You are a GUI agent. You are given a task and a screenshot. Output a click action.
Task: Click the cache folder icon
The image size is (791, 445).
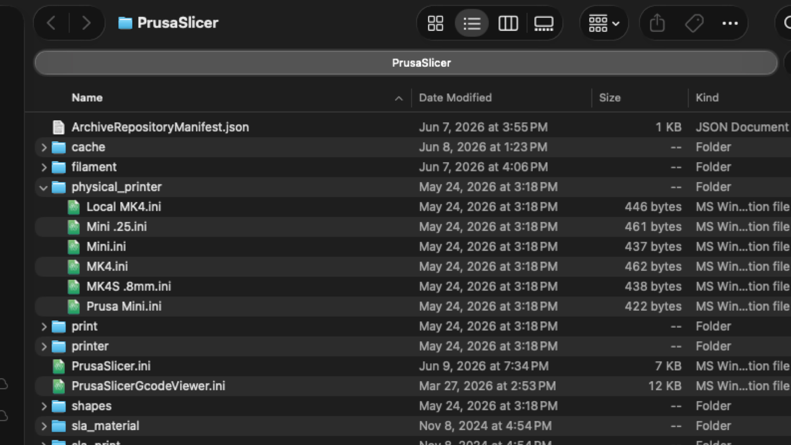point(59,147)
